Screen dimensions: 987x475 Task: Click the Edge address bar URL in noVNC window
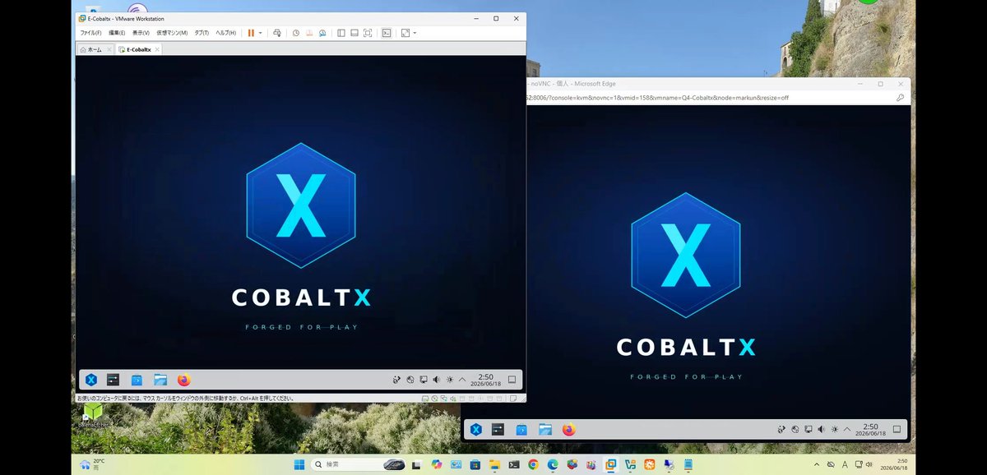click(658, 97)
